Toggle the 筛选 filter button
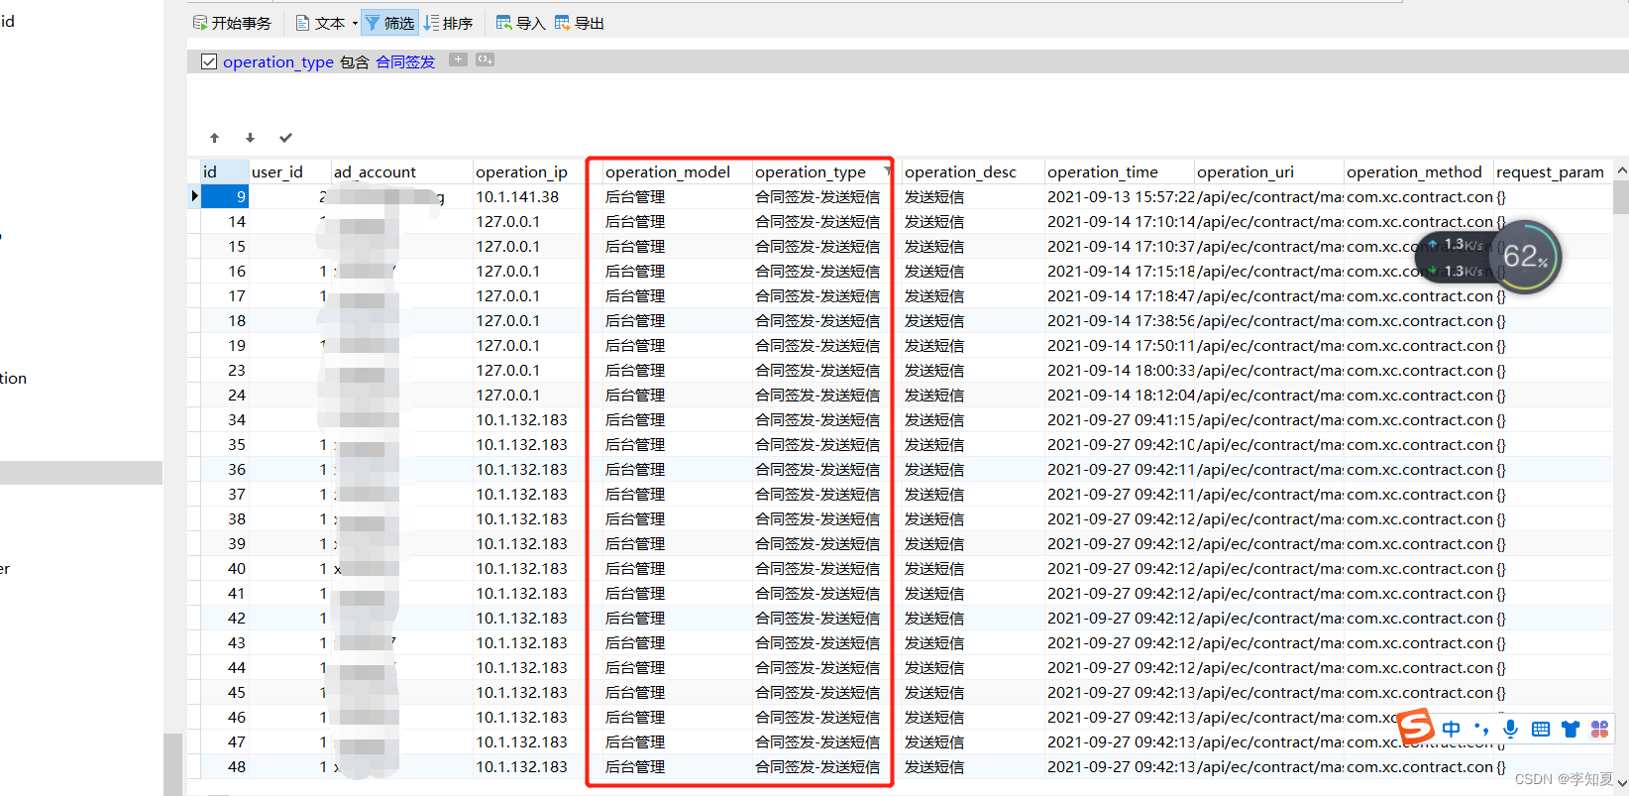This screenshot has height=796, width=1629. click(x=389, y=23)
